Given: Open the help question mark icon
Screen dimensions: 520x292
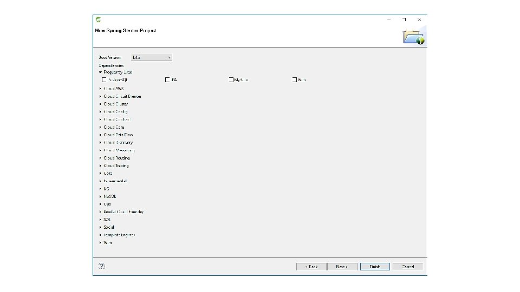Looking at the screenshot, I should click(x=102, y=266).
